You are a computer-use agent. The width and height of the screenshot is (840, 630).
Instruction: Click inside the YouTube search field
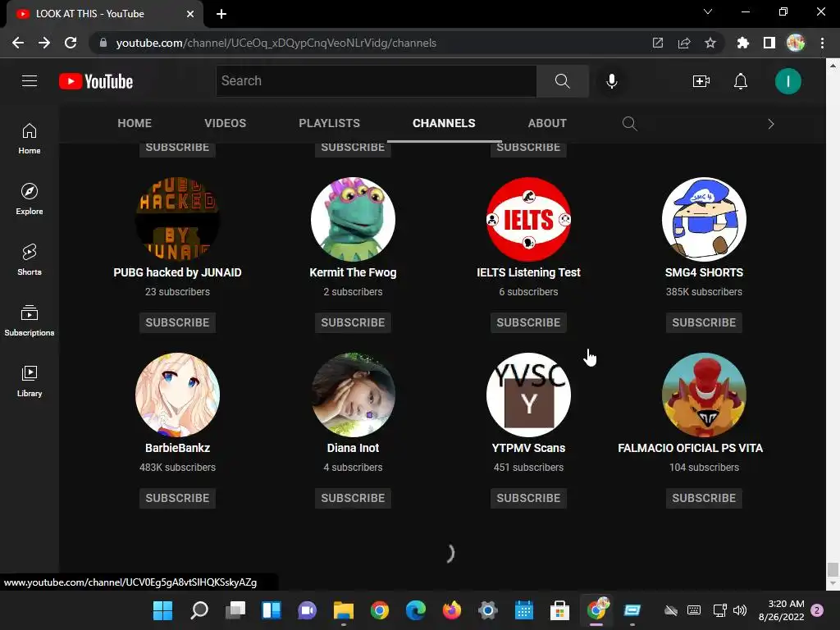(x=376, y=81)
